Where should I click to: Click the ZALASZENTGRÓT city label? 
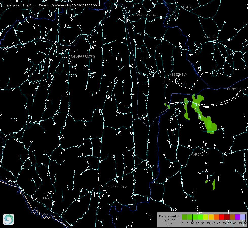coord(145,15)
